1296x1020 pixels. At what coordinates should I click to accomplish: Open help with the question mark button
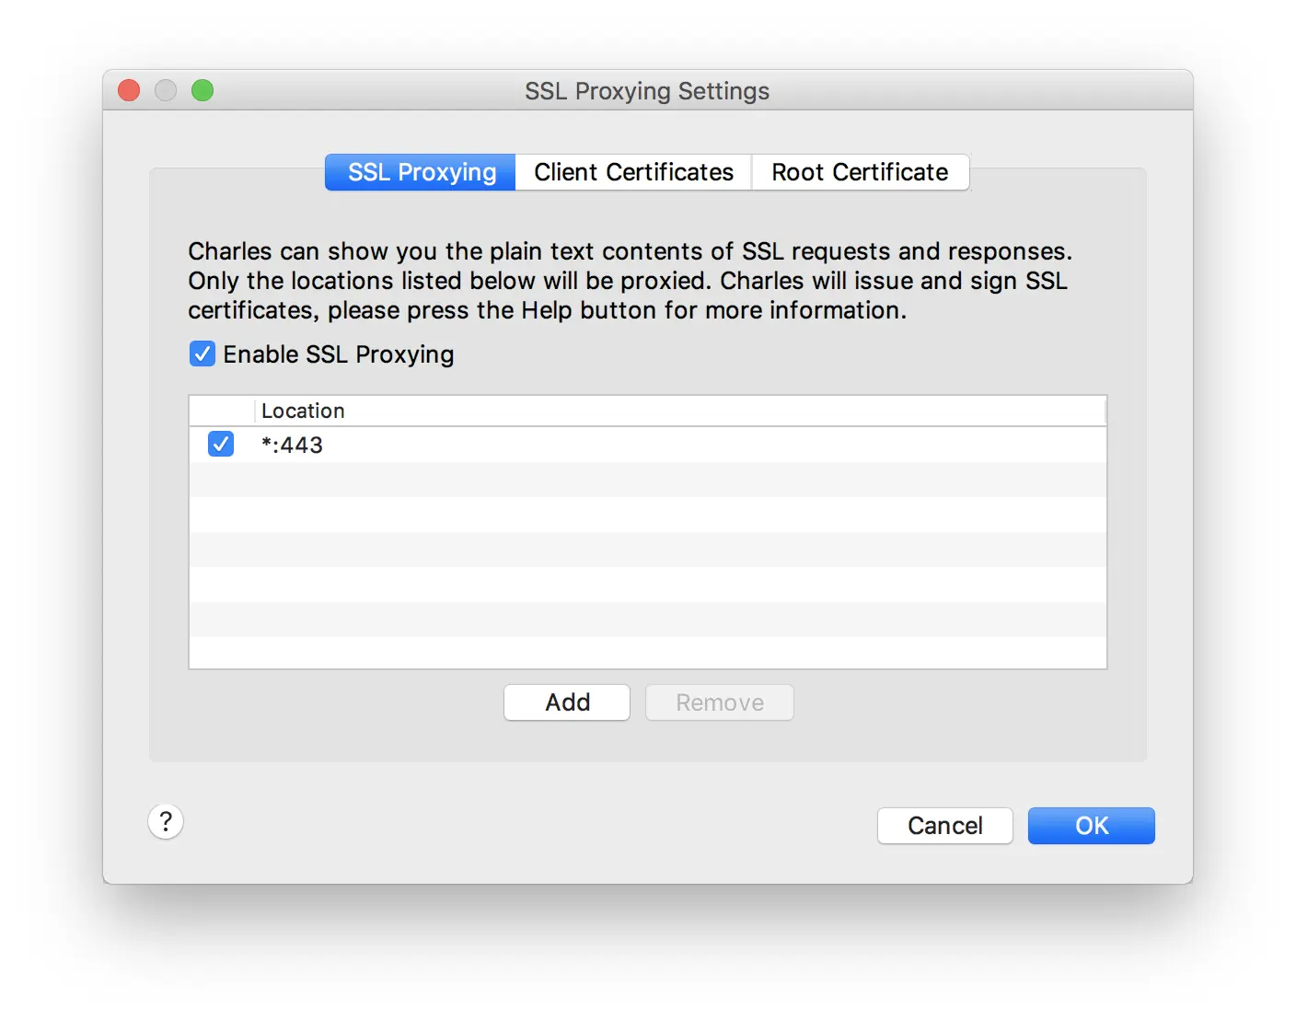tap(166, 821)
